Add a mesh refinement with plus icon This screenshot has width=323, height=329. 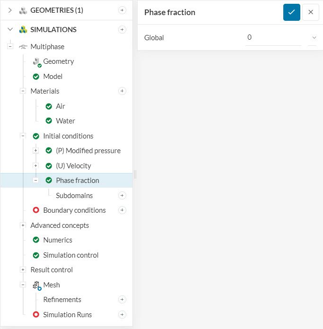tap(122, 299)
